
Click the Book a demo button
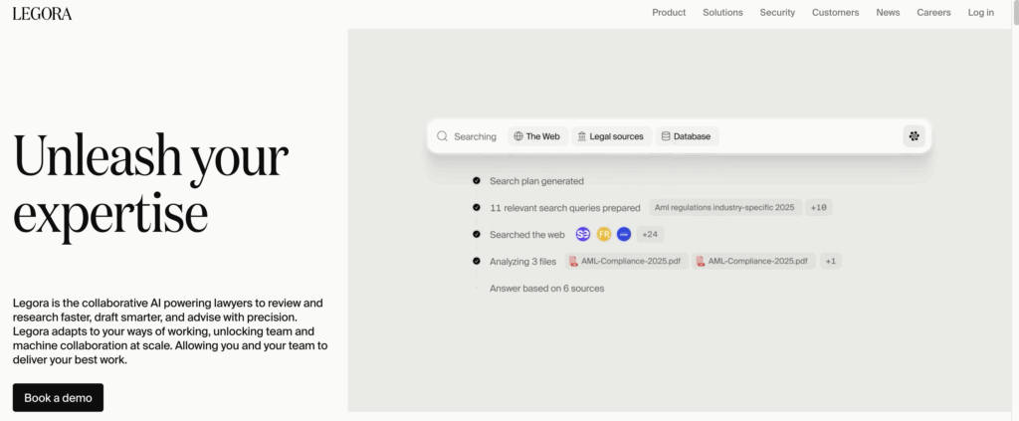[x=58, y=398]
